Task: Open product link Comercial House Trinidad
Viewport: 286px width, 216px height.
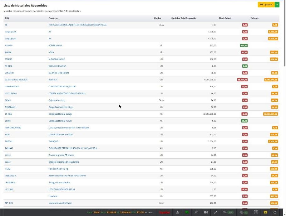Action: 61,135
